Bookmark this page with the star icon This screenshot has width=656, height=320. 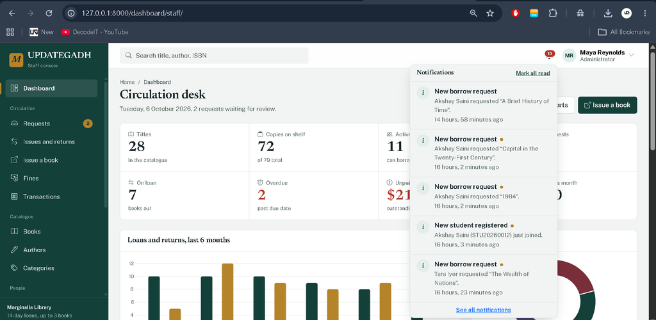[490, 13]
